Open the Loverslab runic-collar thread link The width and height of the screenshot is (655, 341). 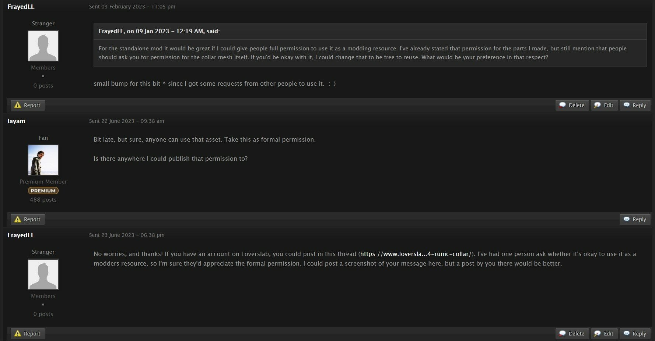(416, 254)
